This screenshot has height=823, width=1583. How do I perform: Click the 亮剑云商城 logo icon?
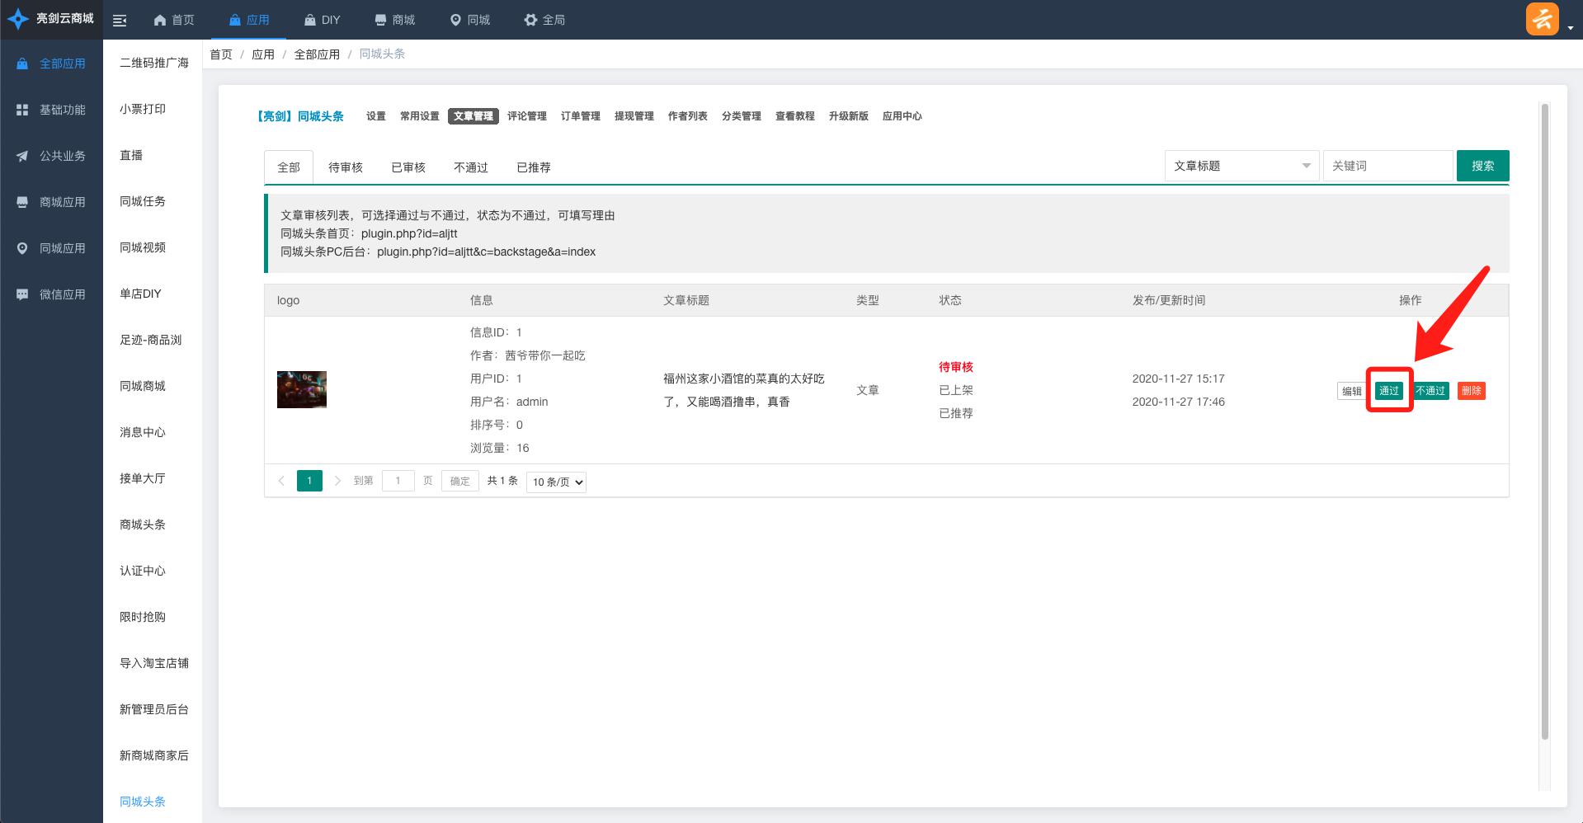pos(17,19)
